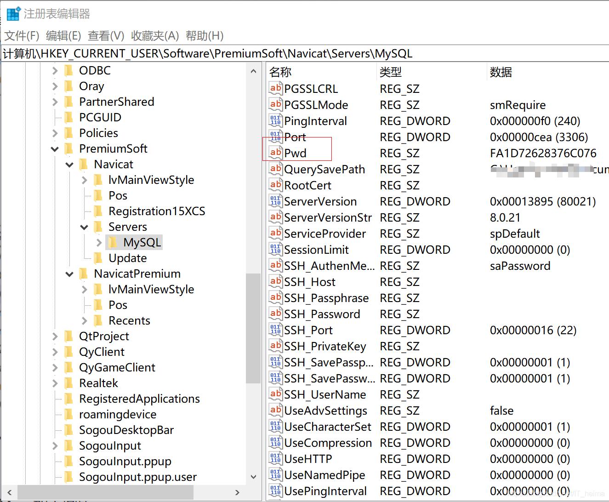Viewport: 609px width, 502px height.
Task: Click the tree pane vertical scrollbar thumb
Action: tap(253, 328)
